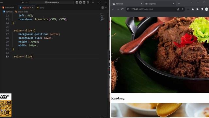
Task: View site information icon in address bar
Action: pyautogui.click(x=128, y=9)
